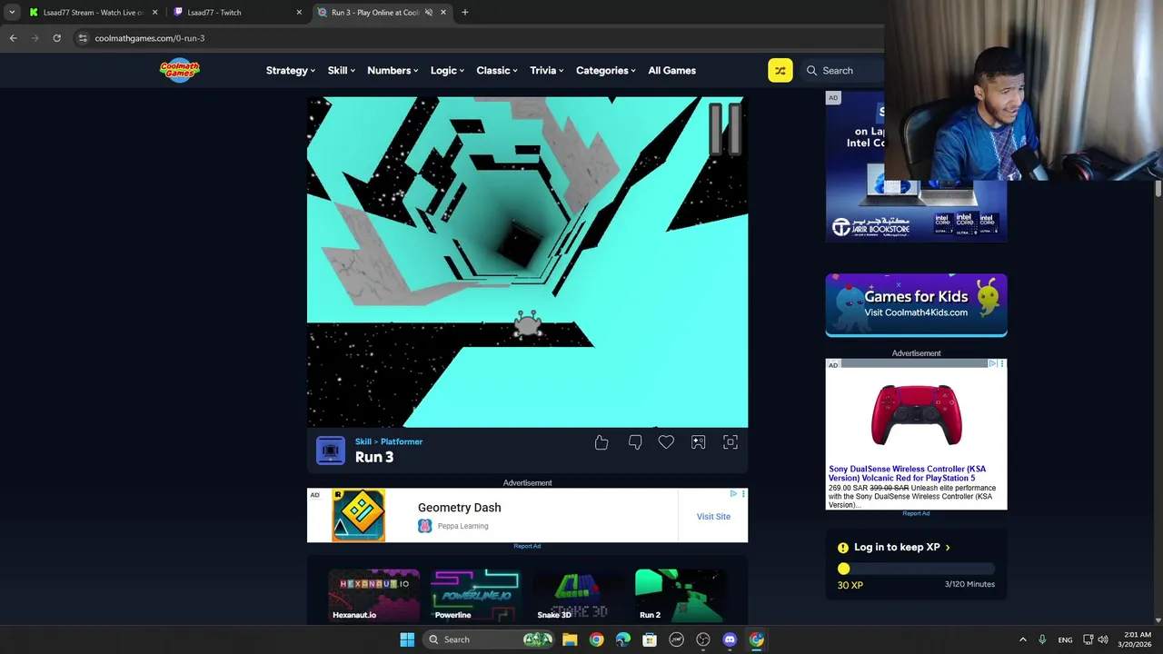The image size is (1163, 654).
Task: Click the thumbs up like icon
Action: pos(601,442)
